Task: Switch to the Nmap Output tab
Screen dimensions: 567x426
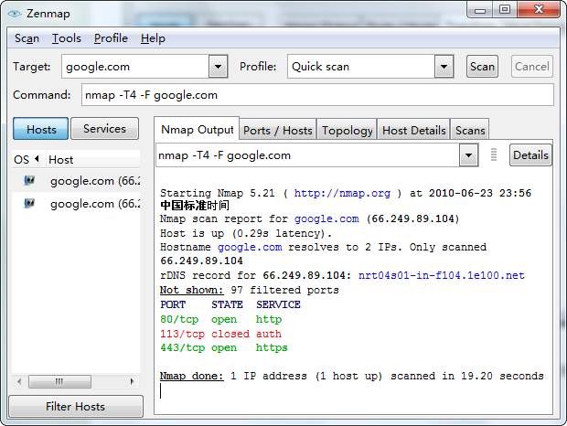Action: pos(197,129)
